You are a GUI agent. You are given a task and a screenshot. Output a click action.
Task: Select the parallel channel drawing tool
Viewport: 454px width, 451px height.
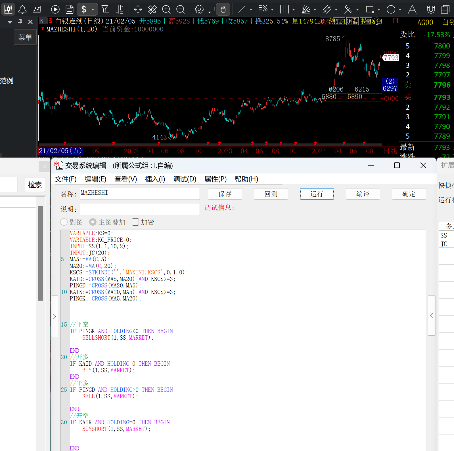point(327,10)
